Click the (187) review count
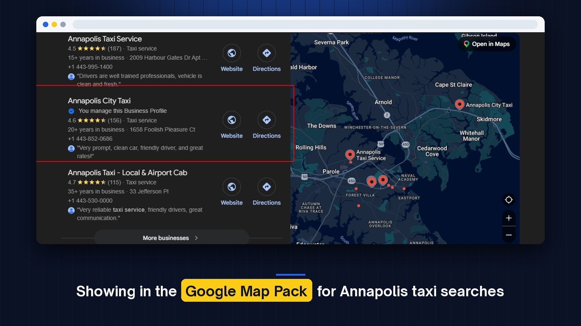Screen dimensions: 581x326 coord(114,49)
